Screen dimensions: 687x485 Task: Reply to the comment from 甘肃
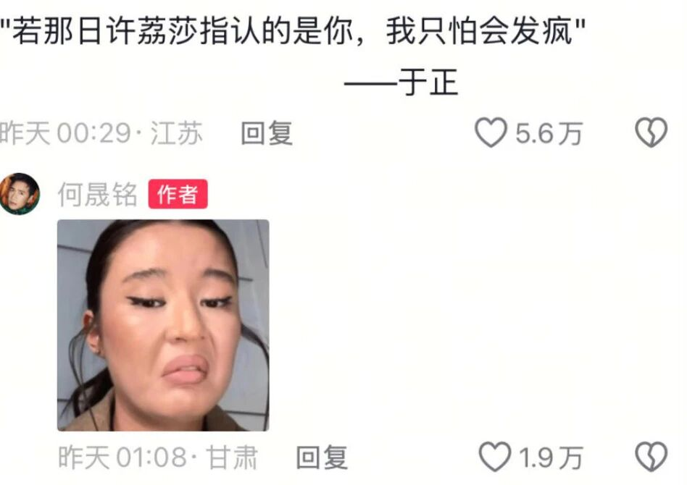322,458
